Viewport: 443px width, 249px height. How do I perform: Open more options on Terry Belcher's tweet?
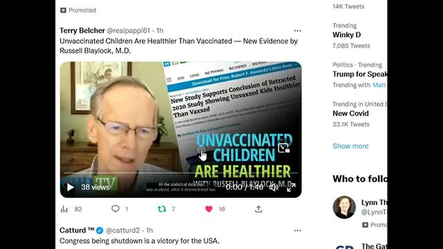point(297,31)
